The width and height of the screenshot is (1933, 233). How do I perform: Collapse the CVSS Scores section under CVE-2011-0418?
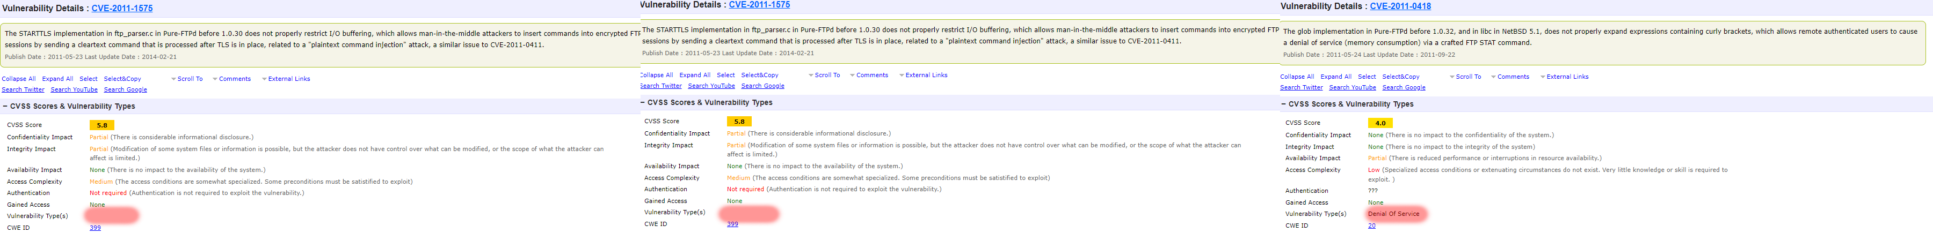tap(1283, 104)
